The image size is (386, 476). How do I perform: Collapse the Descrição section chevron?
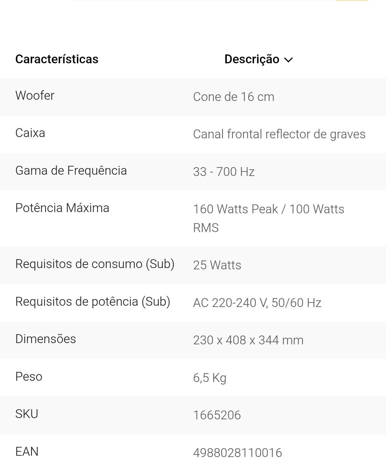(x=289, y=59)
